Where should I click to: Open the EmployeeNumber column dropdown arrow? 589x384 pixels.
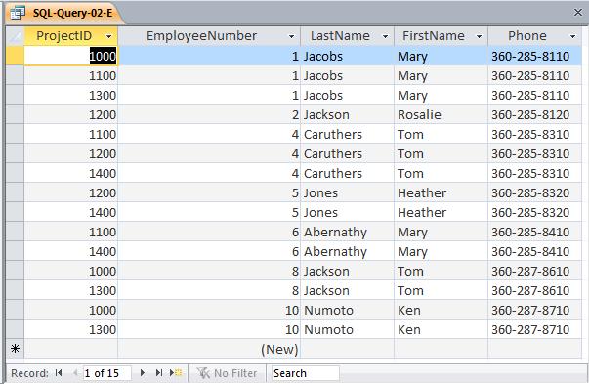pyautogui.click(x=291, y=36)
